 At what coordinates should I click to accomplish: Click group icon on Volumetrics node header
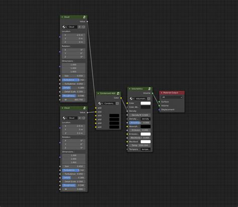pyautogui.click(x=150, y=89)
